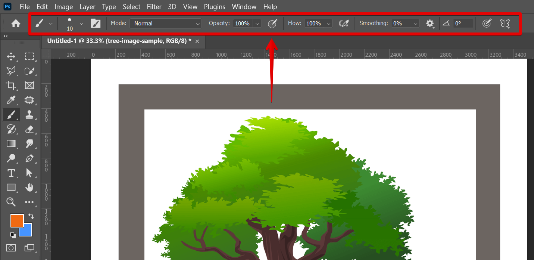Open the Help menu
The height and width of the screenshot is (260, 534).
[270, 7]
